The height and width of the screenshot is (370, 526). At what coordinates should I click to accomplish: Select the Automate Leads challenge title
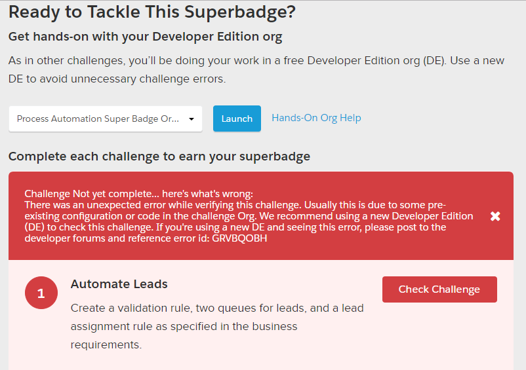(x=119, y=284)
